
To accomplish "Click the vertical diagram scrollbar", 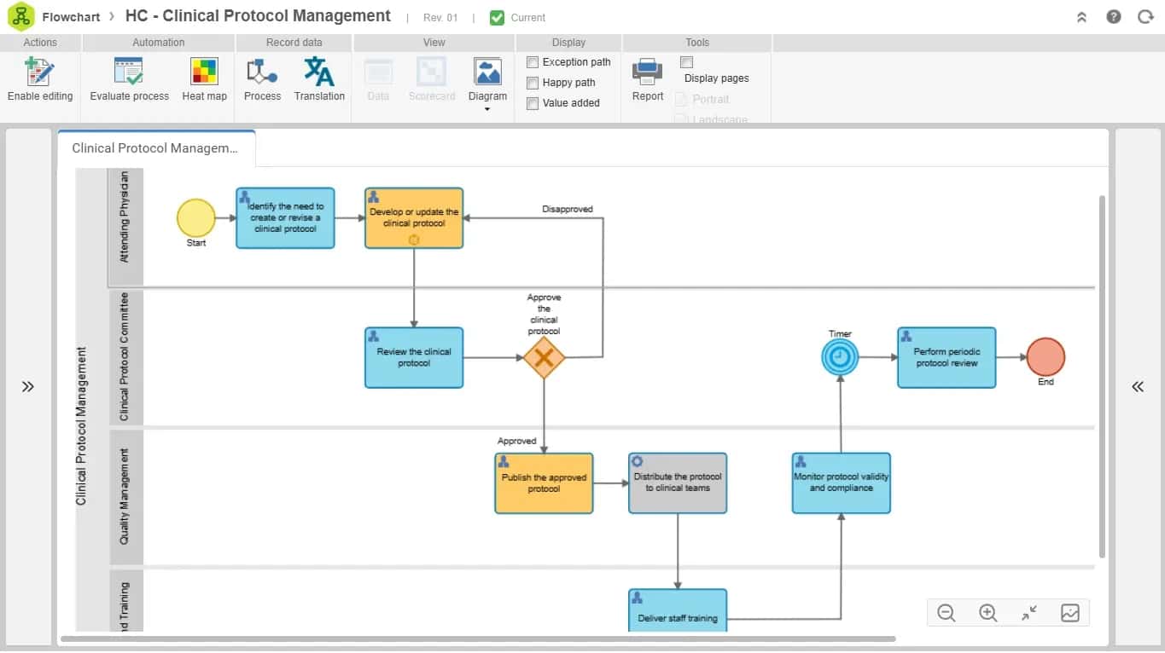I will [x=1102, y=375].
